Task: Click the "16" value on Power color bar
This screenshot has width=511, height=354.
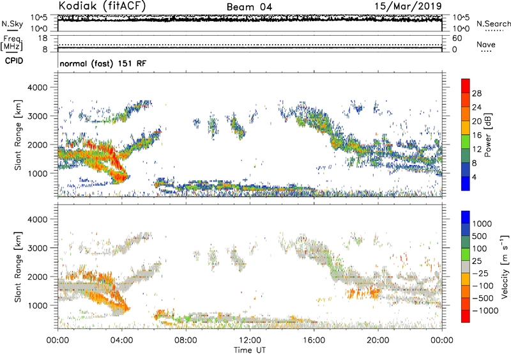Action: 477,135
